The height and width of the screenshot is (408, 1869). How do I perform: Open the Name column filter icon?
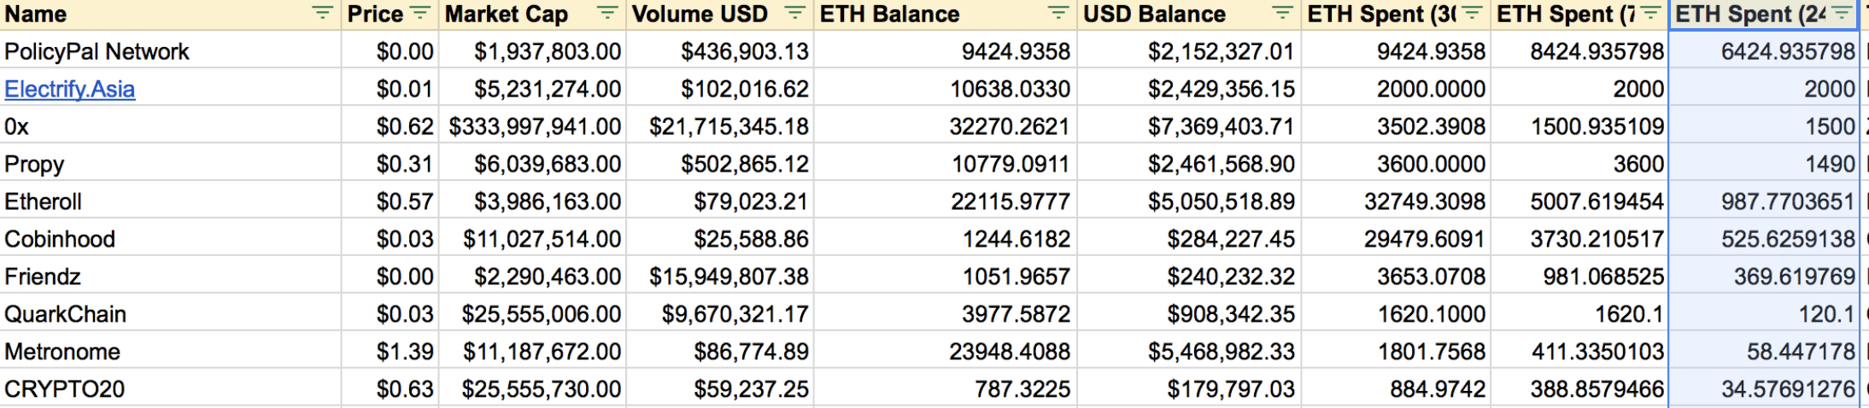click(x=322, y=13)
